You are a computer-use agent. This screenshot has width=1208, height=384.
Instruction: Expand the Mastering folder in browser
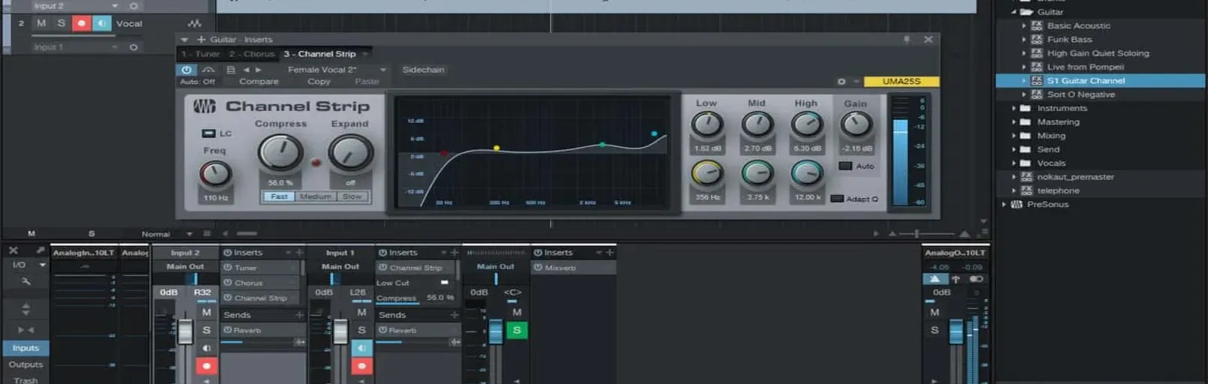pyautogui.click(x=1014, y=122)
